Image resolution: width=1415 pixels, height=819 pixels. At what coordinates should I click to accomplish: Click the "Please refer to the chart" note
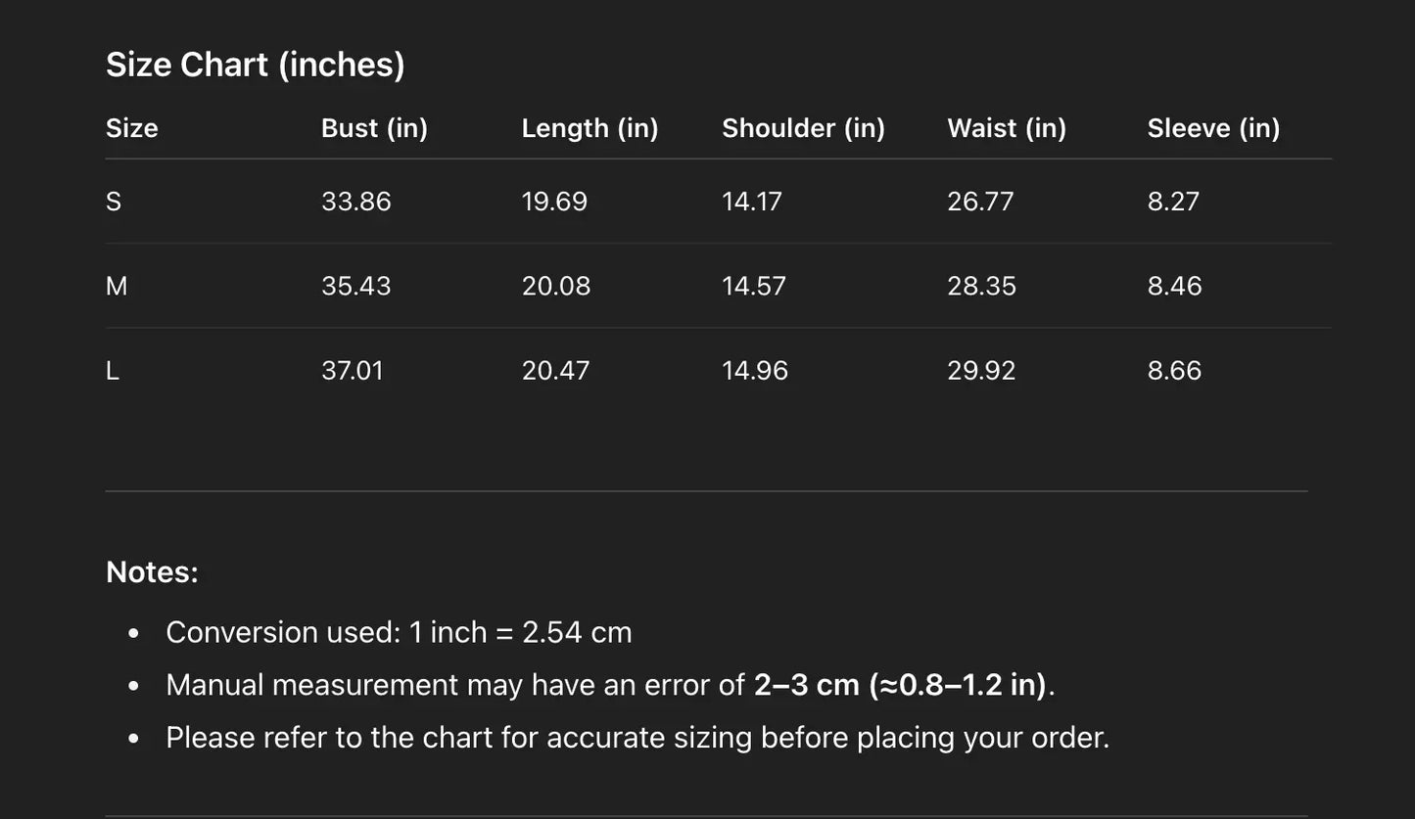point(637,738)
